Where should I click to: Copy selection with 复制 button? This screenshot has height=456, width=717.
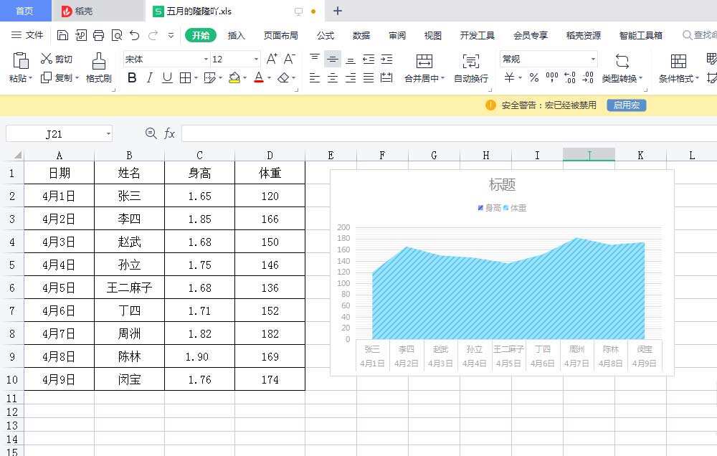point(57,77)
